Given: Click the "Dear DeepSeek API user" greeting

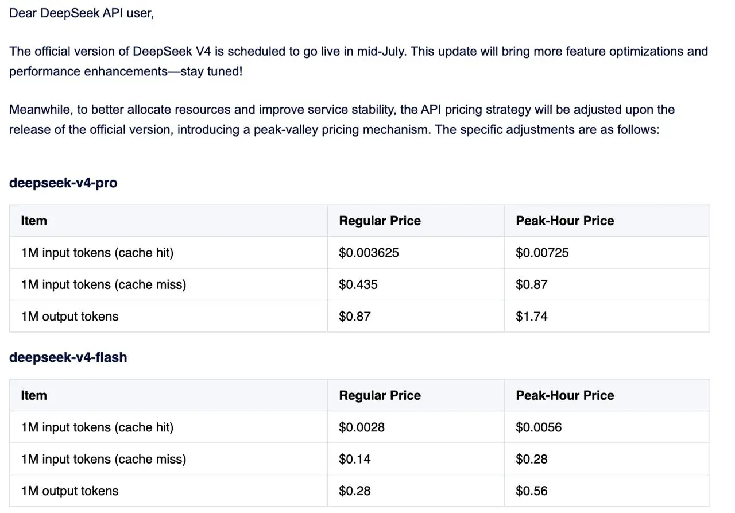Looking at the screenshot, I should 82,13.
